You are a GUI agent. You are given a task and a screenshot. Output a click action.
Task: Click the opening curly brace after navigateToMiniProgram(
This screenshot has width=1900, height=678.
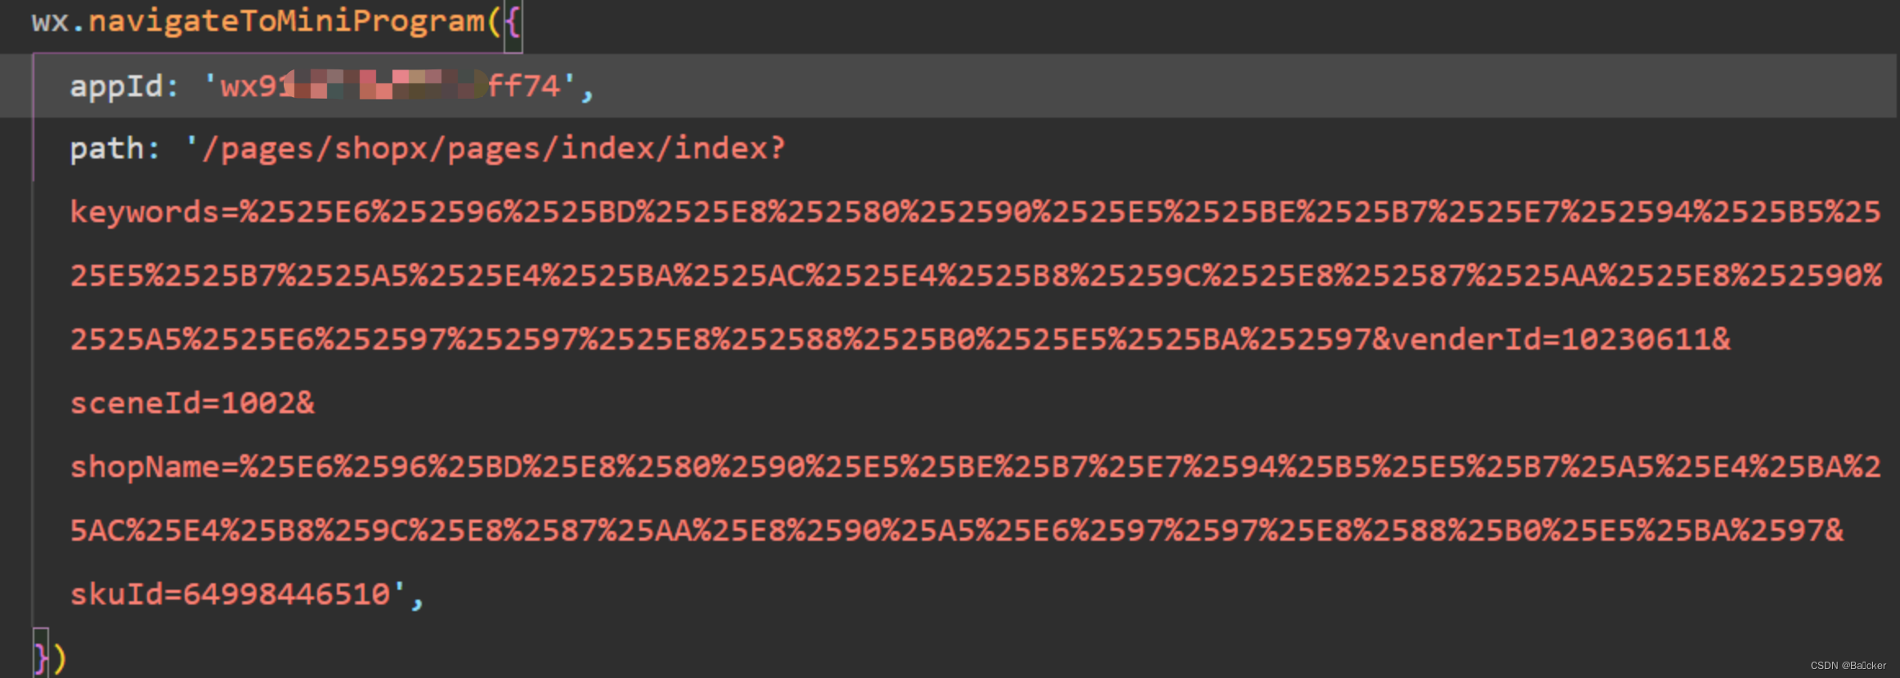(513, 22)
